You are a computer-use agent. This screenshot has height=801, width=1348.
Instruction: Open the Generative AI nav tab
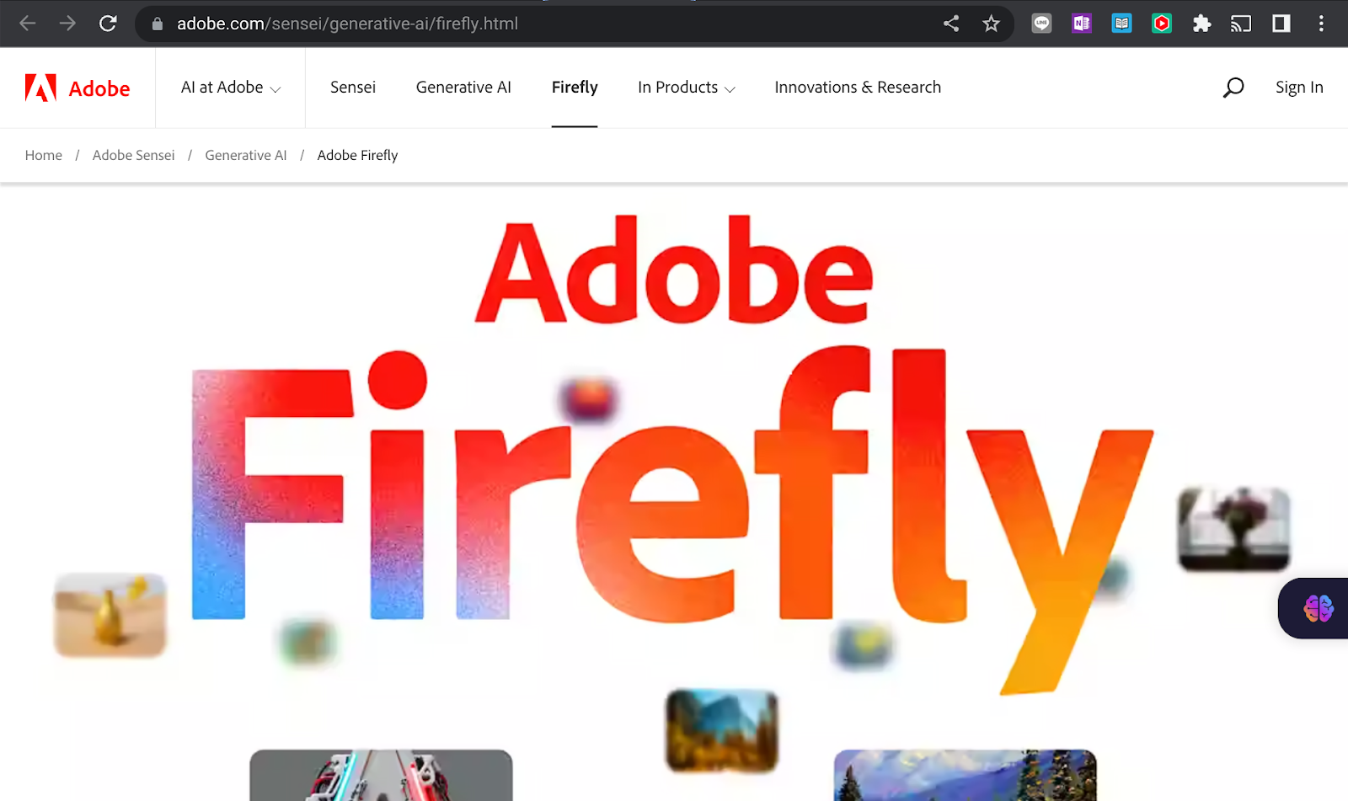pos(463,88)
